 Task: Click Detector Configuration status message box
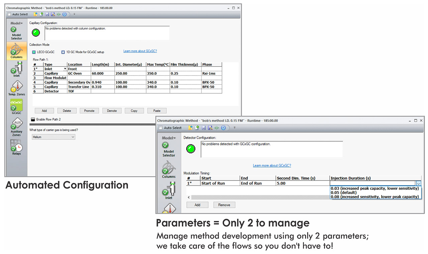click(x=272, y=149)
